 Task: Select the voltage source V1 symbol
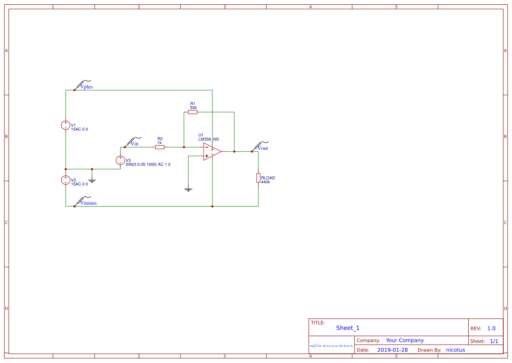coord(66,125)
